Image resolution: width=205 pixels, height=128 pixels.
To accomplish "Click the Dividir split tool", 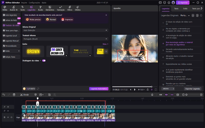I will coord(25,94).
